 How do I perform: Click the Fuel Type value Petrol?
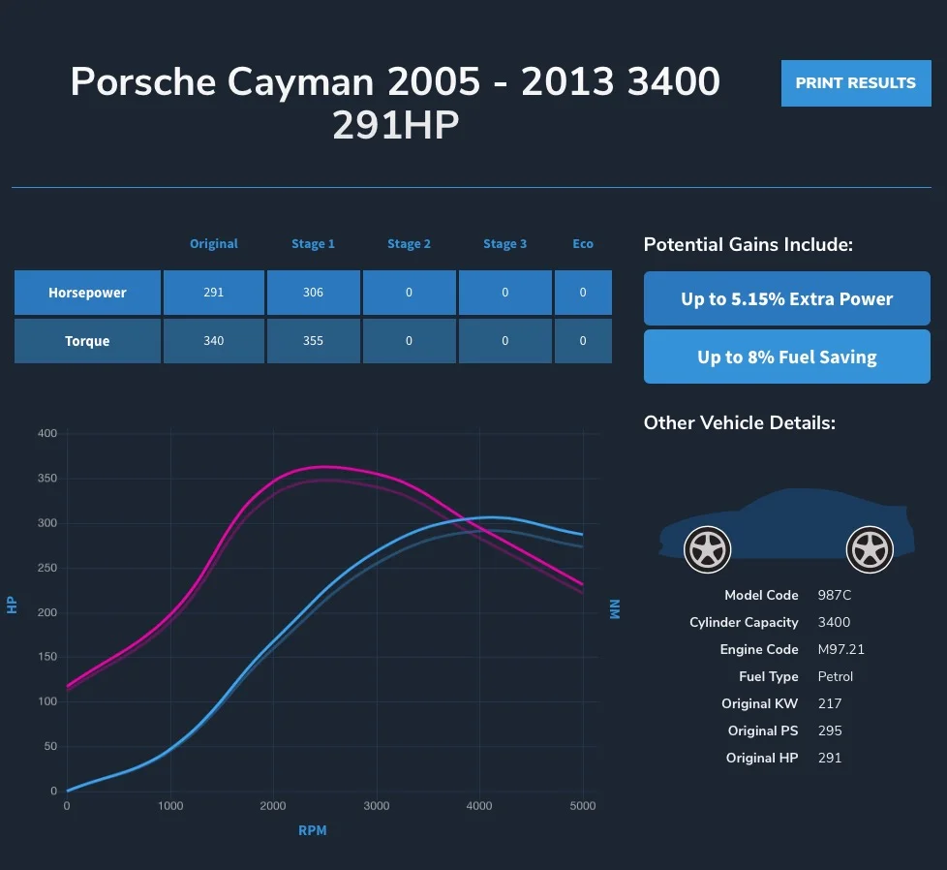(836, 676)
